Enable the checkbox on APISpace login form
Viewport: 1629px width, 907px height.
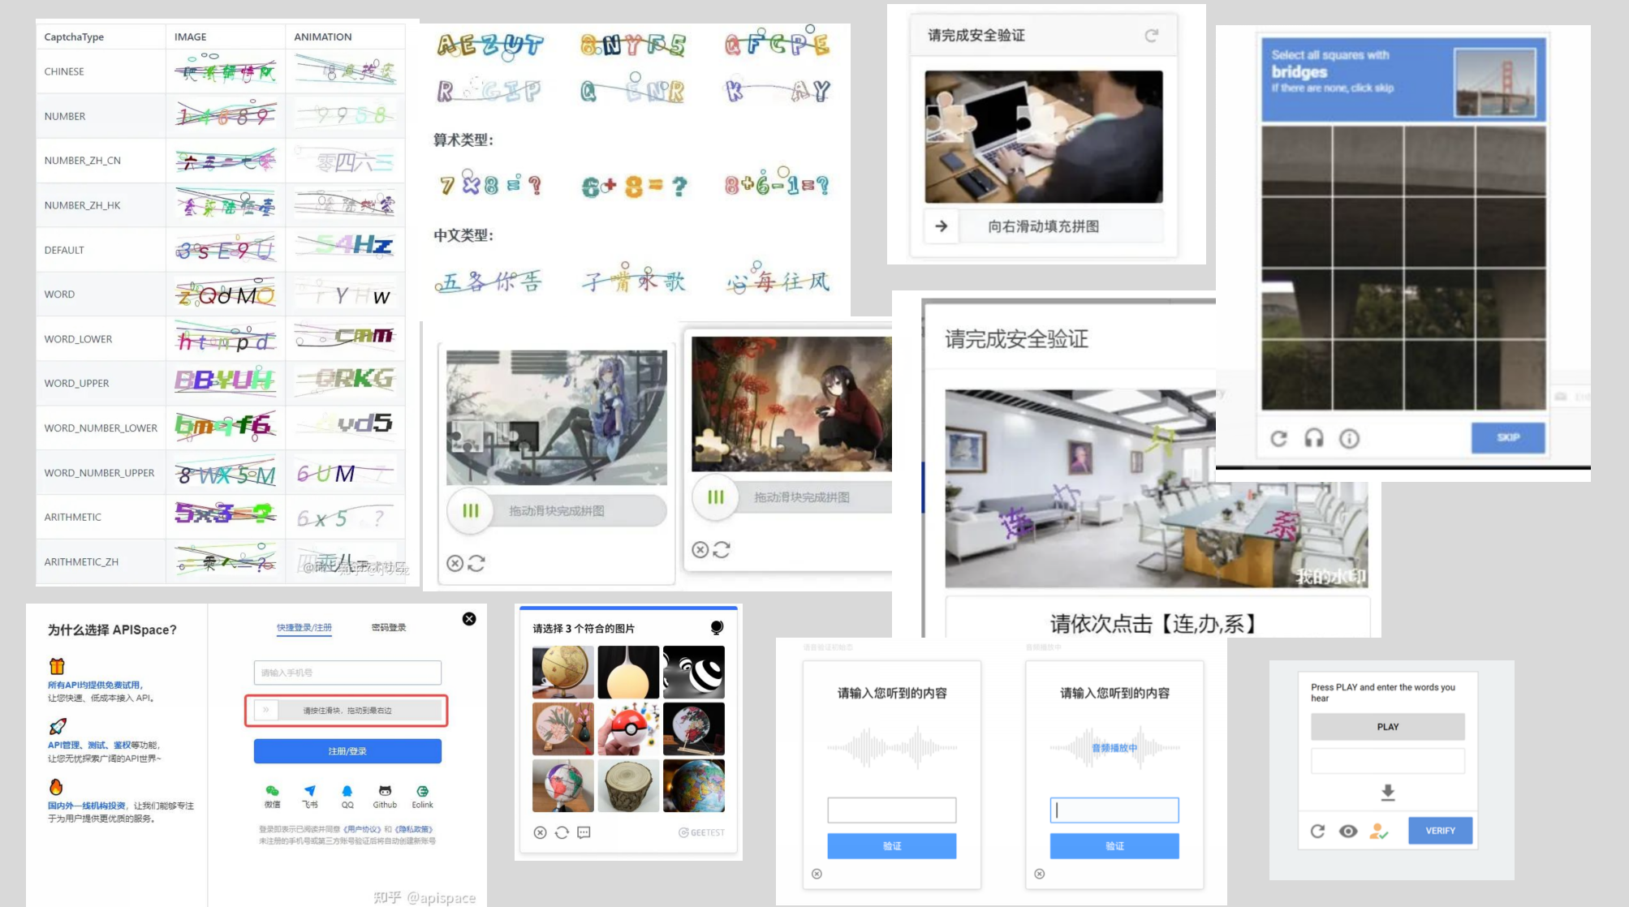(x=265, y=709)
